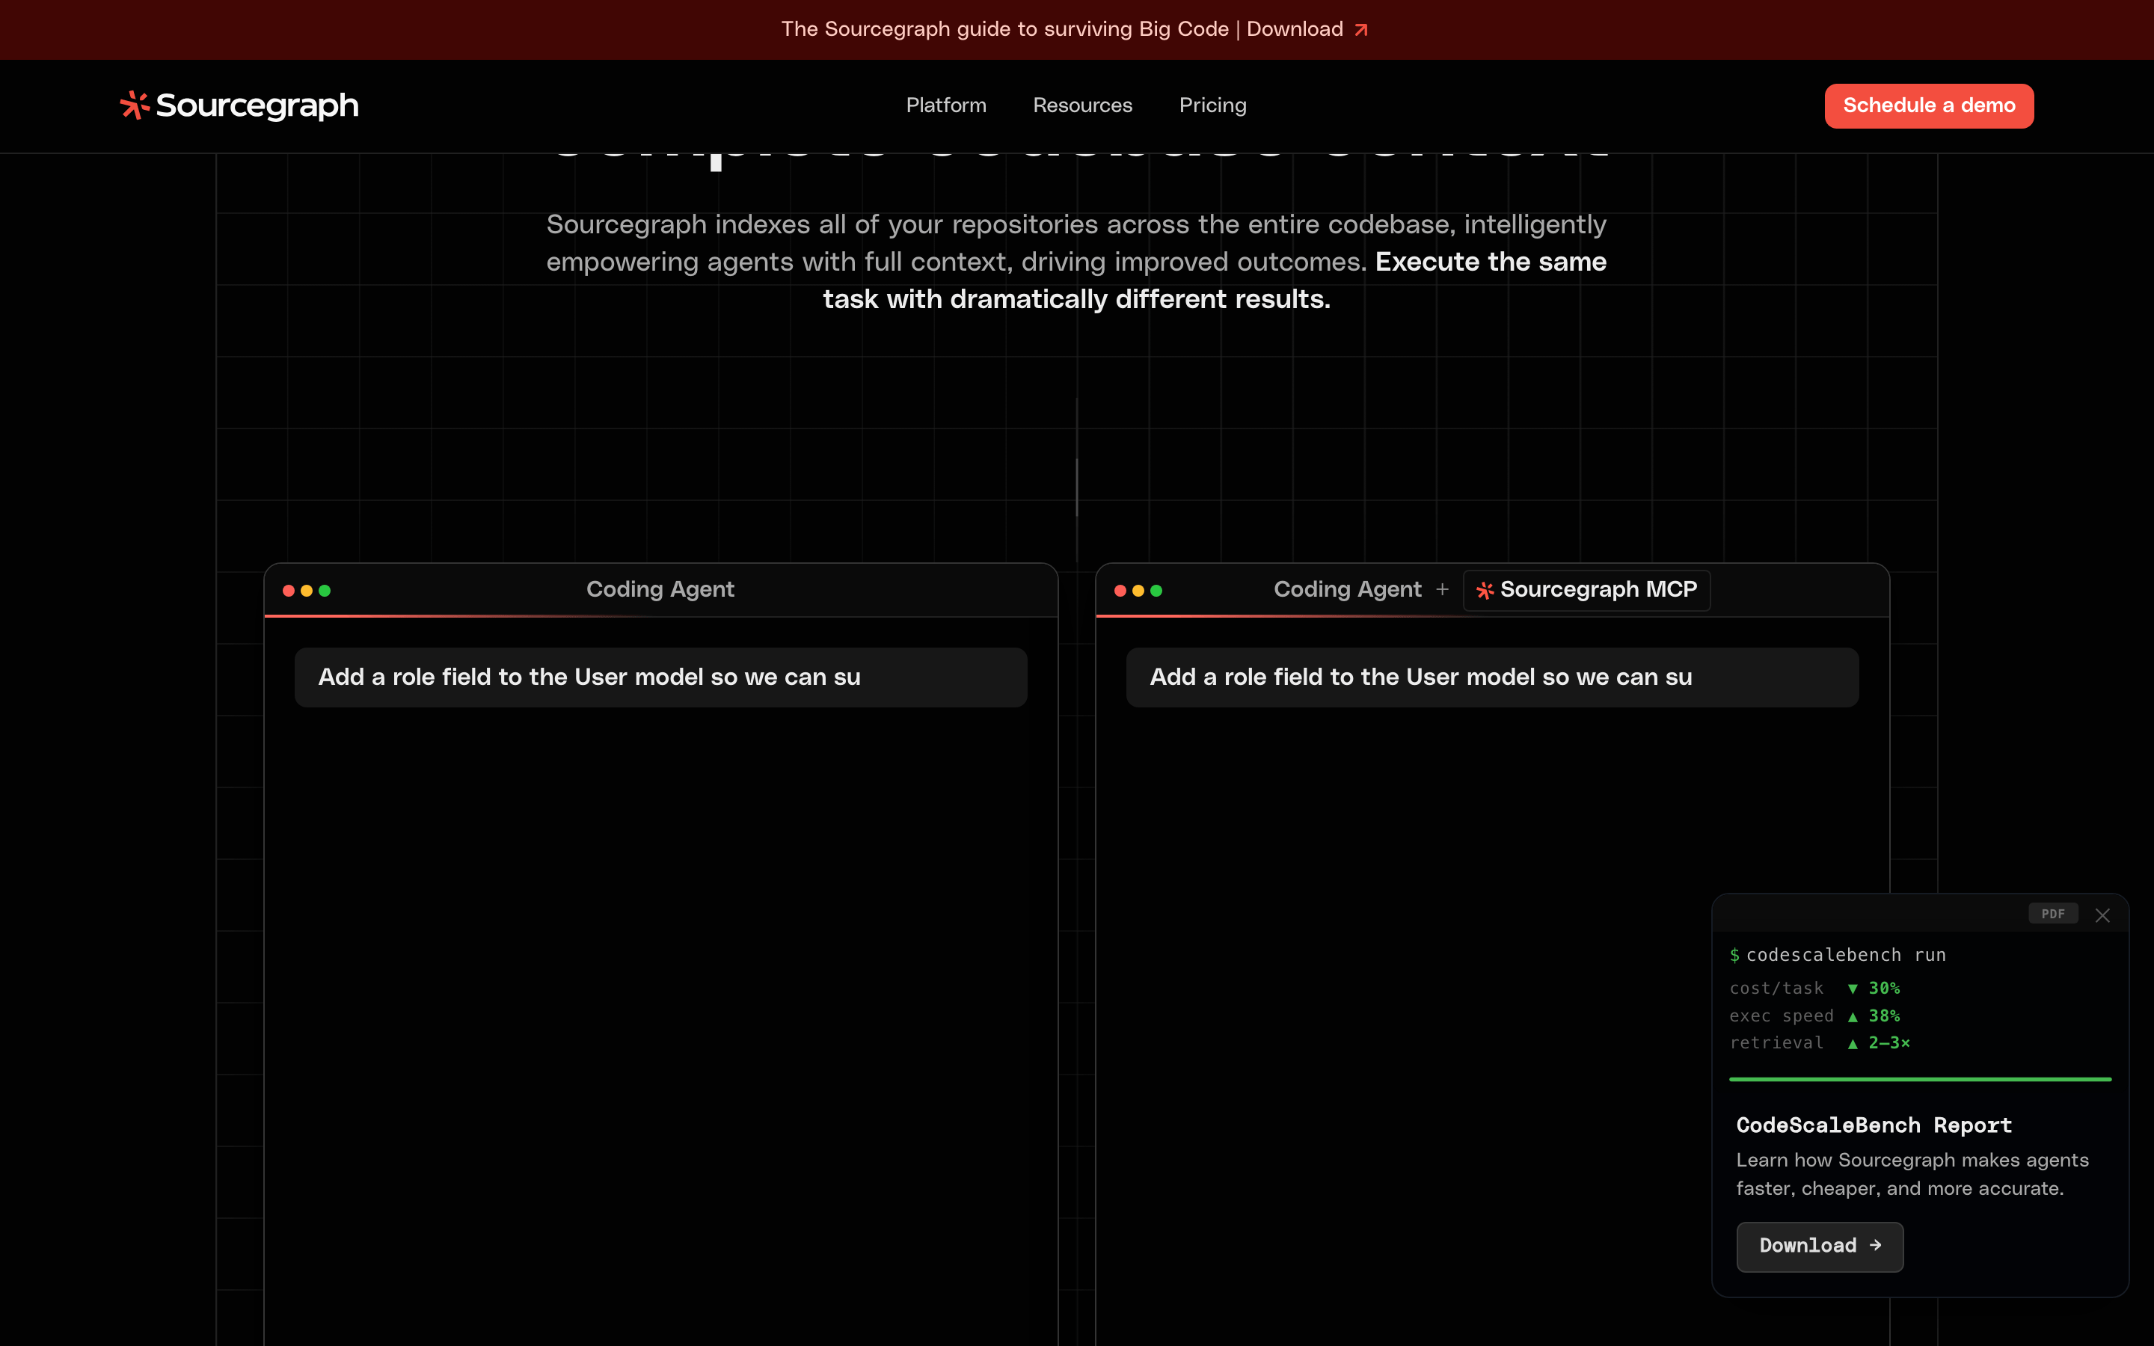Image resolution: width=2154 pixels, height=1346 pixels.
Task: Click the retrieval 2–3× metric
Action: [x=1820, y=1042]
